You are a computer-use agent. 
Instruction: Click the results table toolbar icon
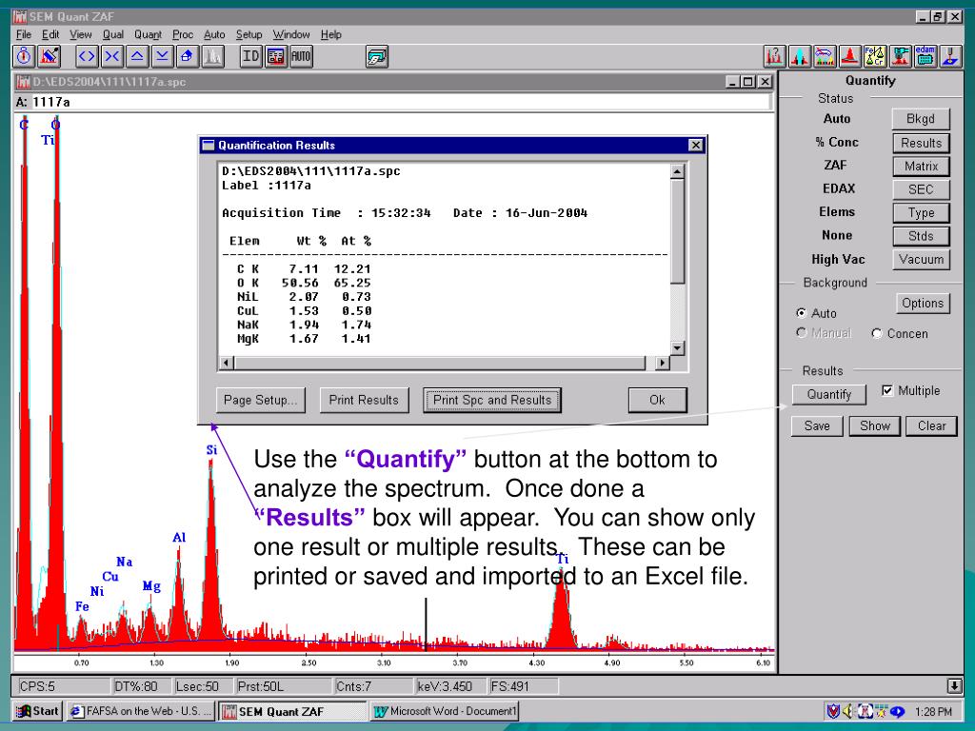[x=275, y=56]
